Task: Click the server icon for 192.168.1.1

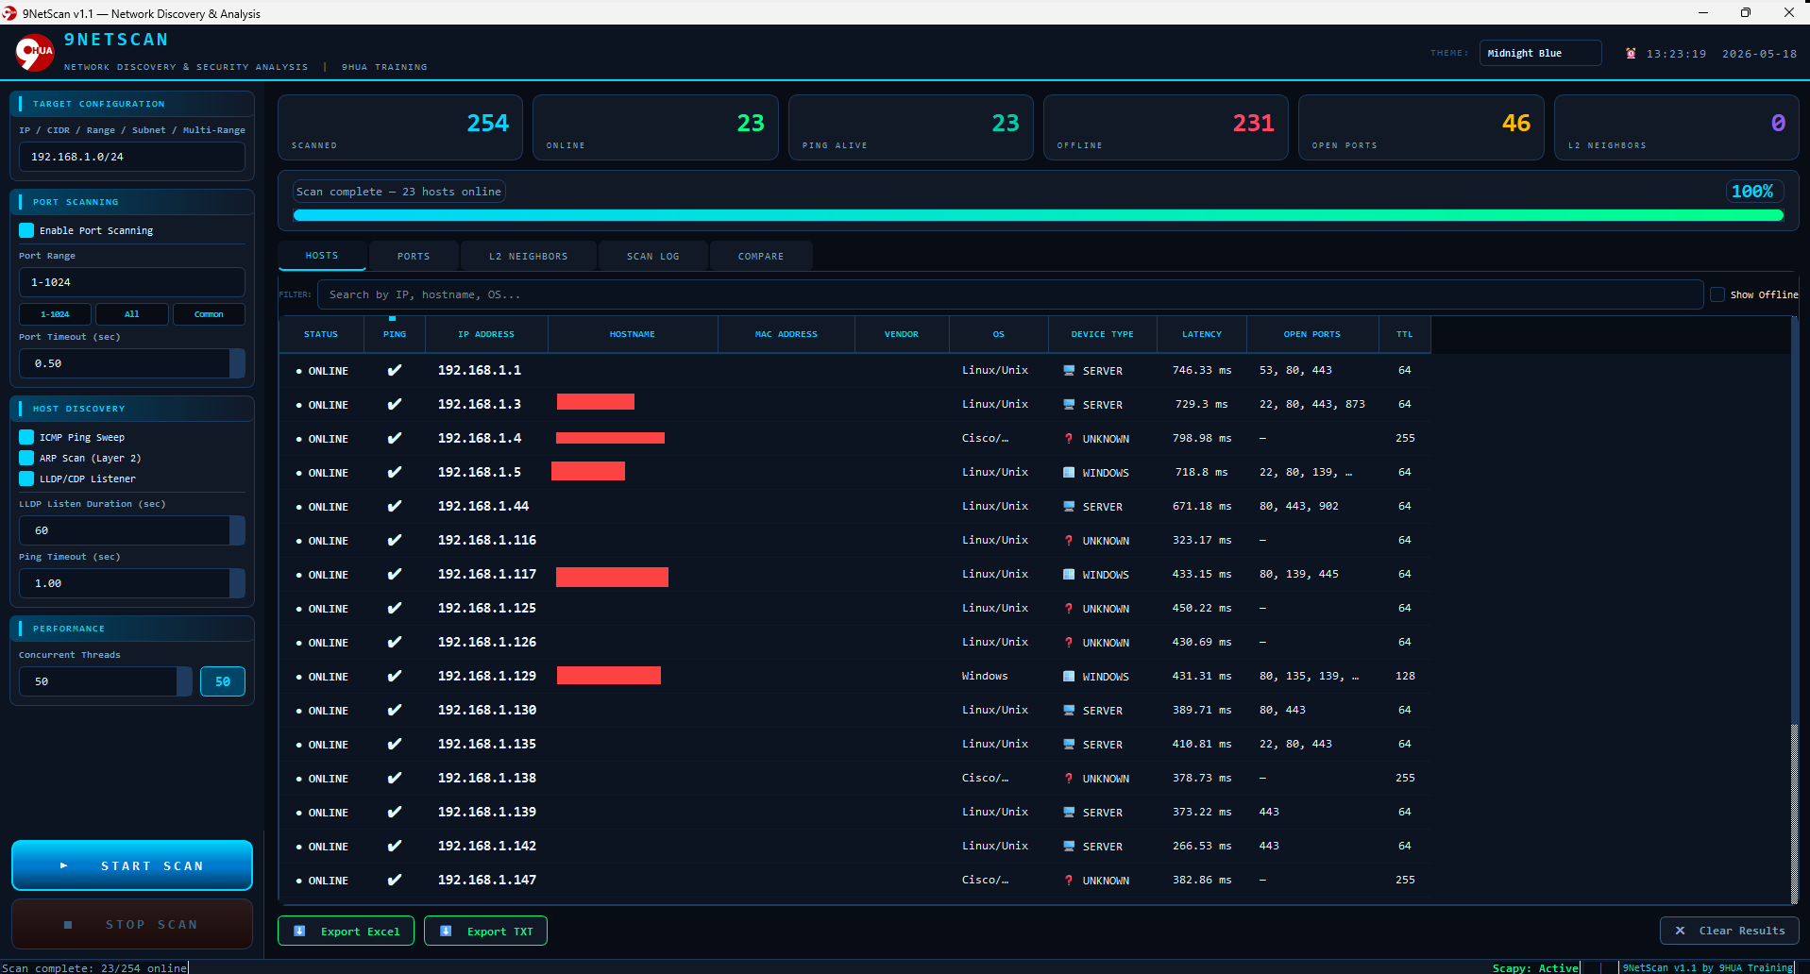Action: (x=1069, y=371)
